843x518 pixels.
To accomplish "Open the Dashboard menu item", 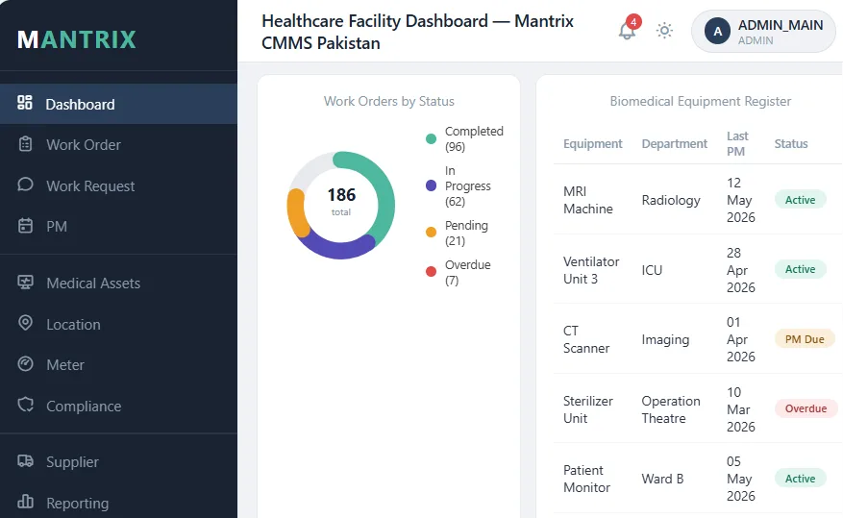I will (x=118, y=104).
